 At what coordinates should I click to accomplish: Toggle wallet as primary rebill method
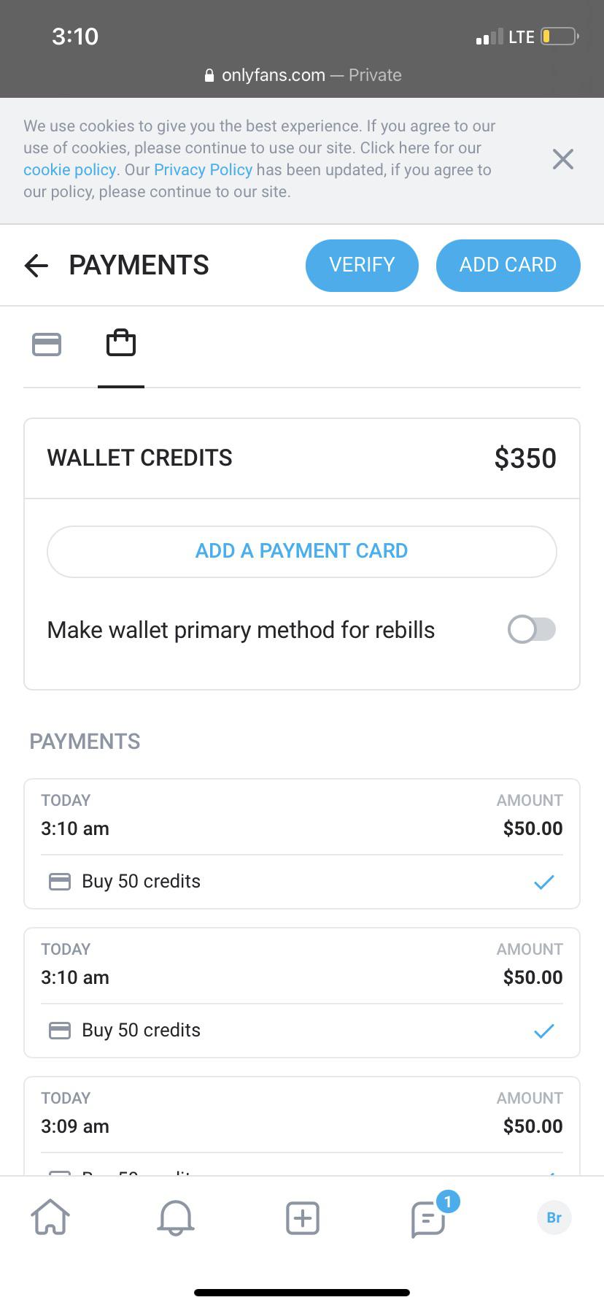coord(531,629)
